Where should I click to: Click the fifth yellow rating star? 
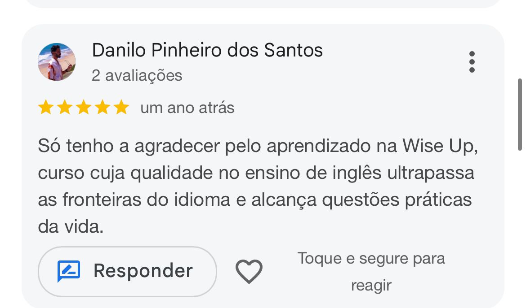click(121, 108)
